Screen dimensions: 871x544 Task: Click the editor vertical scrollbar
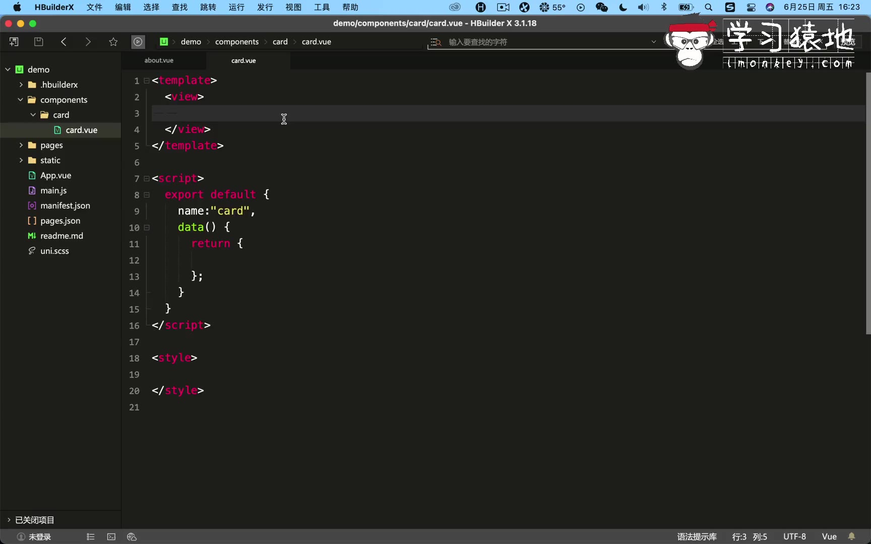(x=868, y=201)
